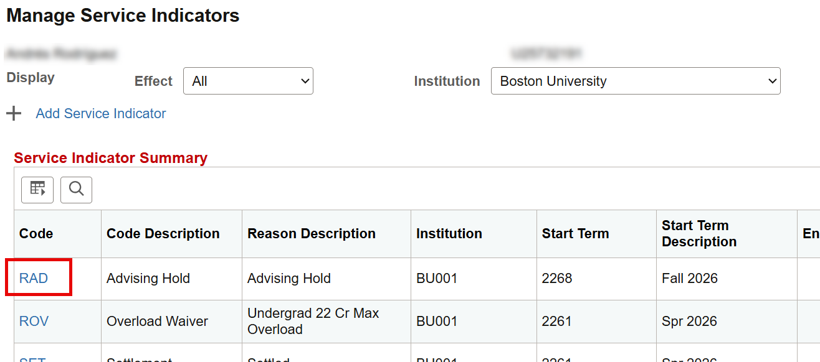This screenshot has width=820, height=362.
Task: Sort by the Code column header
Action: tap(36, 234)
